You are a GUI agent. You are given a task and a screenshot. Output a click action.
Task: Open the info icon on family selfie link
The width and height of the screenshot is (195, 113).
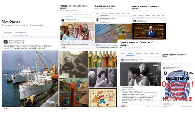[92, 40]
